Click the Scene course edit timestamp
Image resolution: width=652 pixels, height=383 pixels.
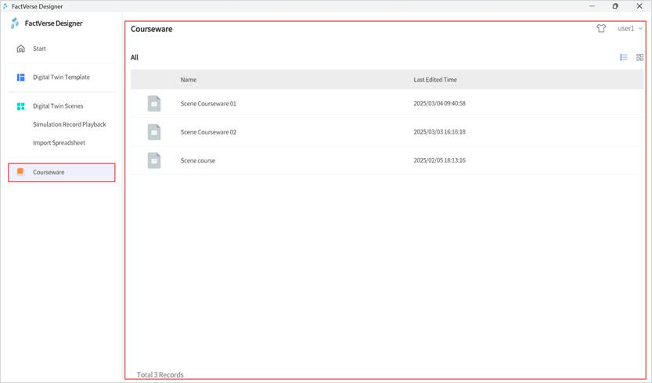coord(439,160)
